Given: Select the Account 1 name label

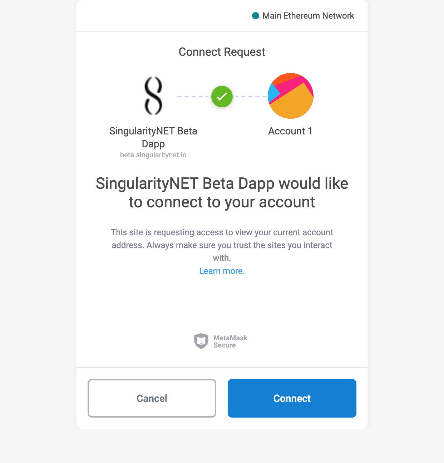Looking at the screenshot, I should point(290,131).
